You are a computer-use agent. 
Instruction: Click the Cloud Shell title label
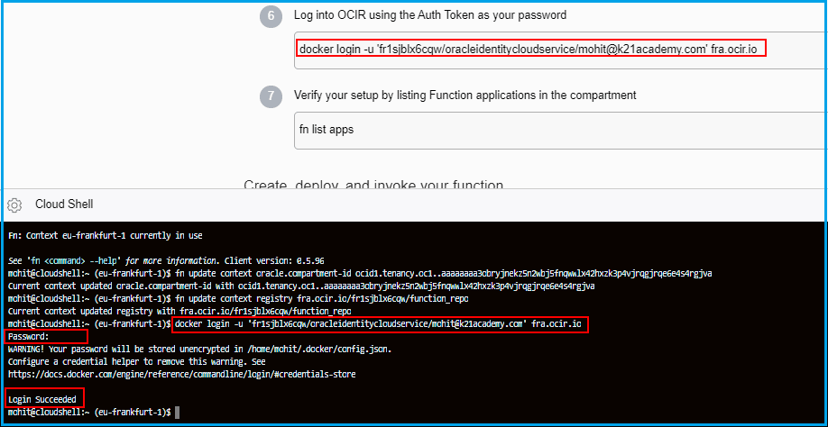coord(64,204)
